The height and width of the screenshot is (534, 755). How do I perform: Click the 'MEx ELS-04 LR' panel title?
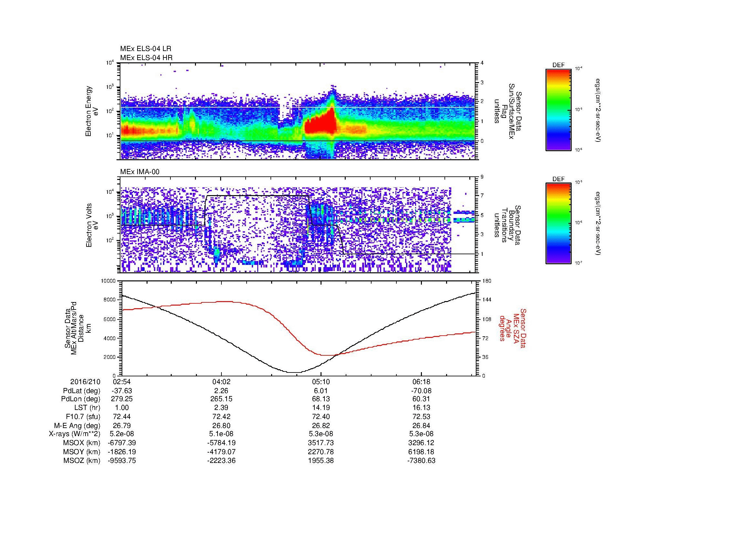pos(146,49)
